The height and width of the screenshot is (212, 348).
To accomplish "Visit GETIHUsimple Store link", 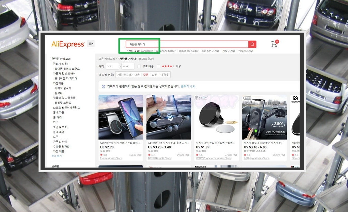I will (x=159, y=158).
